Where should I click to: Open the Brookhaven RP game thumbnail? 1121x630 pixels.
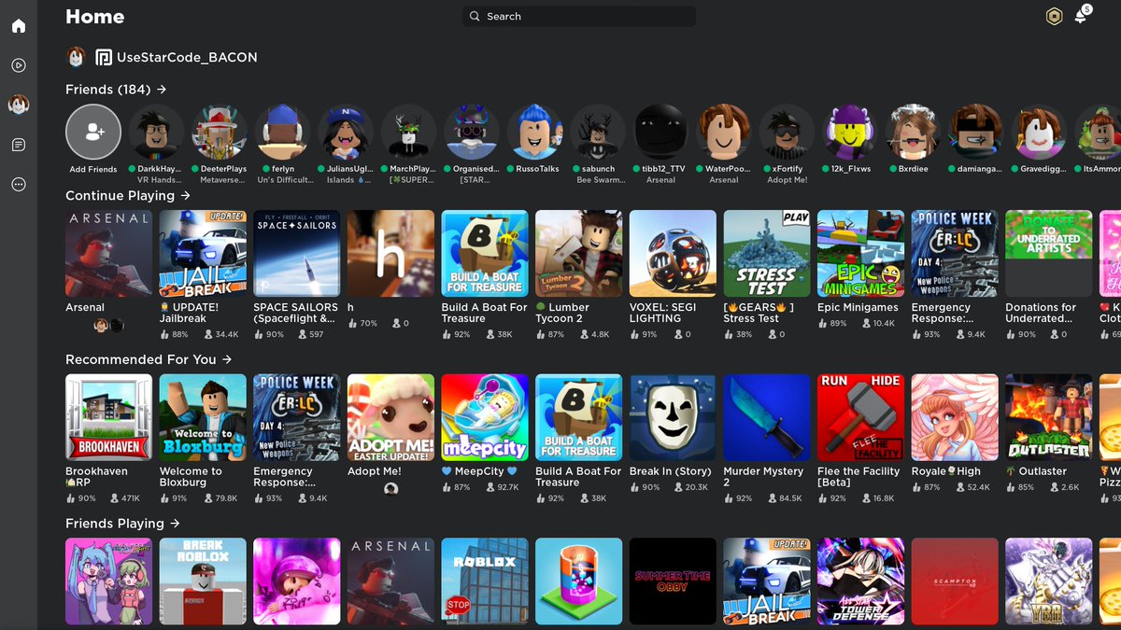click(108, 418)
